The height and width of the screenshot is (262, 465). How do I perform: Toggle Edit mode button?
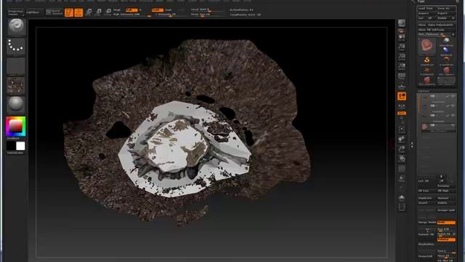click(x=69, y=12)
